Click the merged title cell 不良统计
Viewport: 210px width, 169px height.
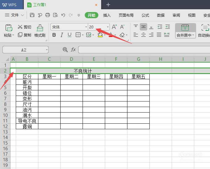83,71
